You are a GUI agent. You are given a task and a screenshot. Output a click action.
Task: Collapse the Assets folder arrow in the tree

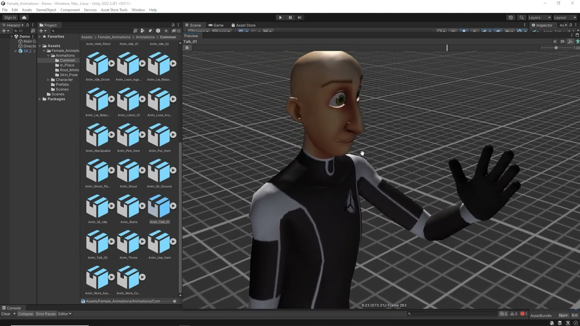pyautogui.click(x=40, y=46)
